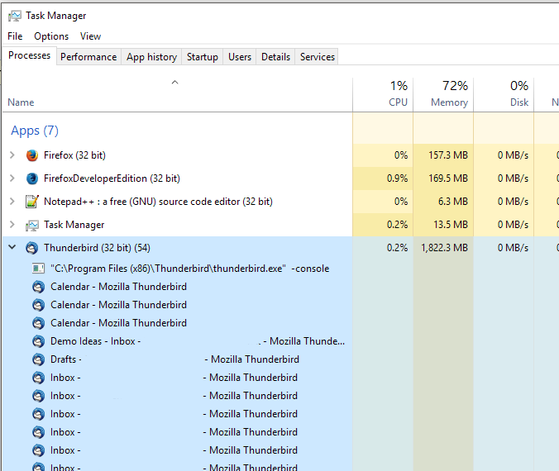The image size is (559, 471).
Task: Expand the FirefoxDeveloperEdition process group
Action: pyautogui.click(x=12, y=178)
